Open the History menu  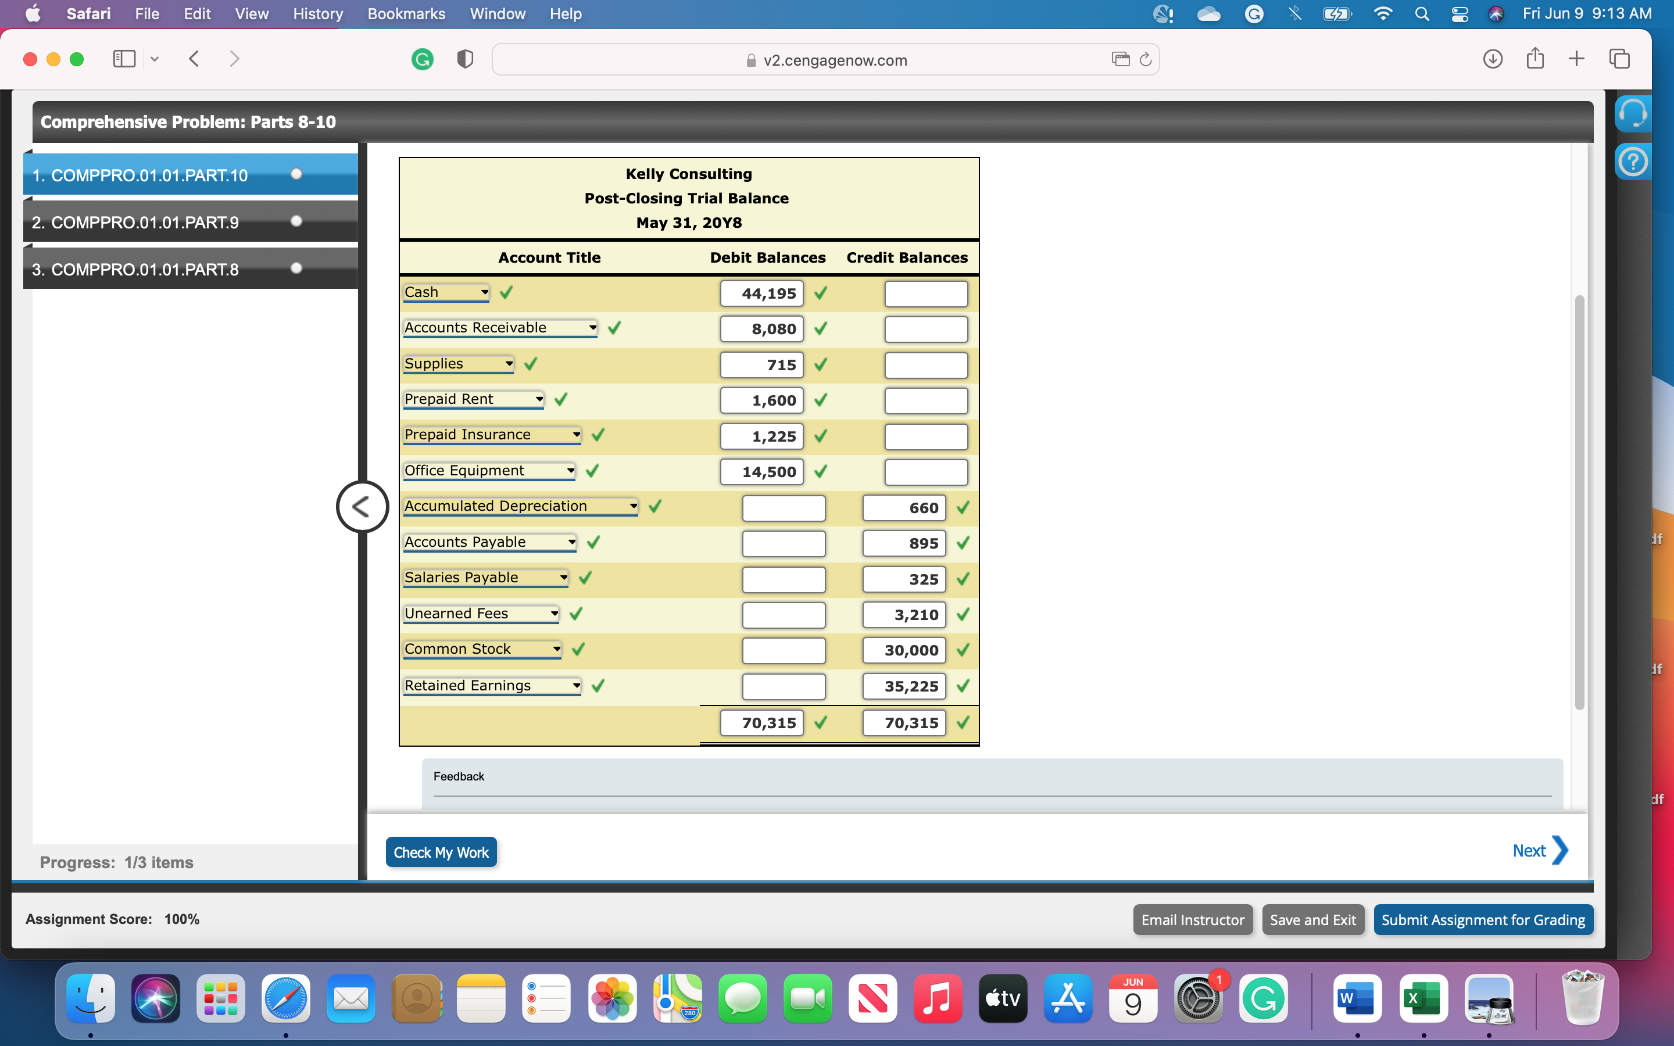(x=317, y=14)
